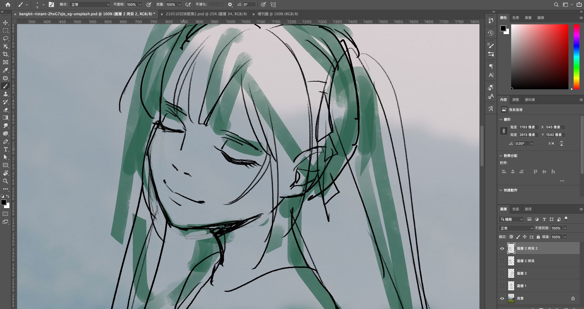Flip the layer horizontally in Properties
This screenshot has width=584, height=309.
point(551,144)
